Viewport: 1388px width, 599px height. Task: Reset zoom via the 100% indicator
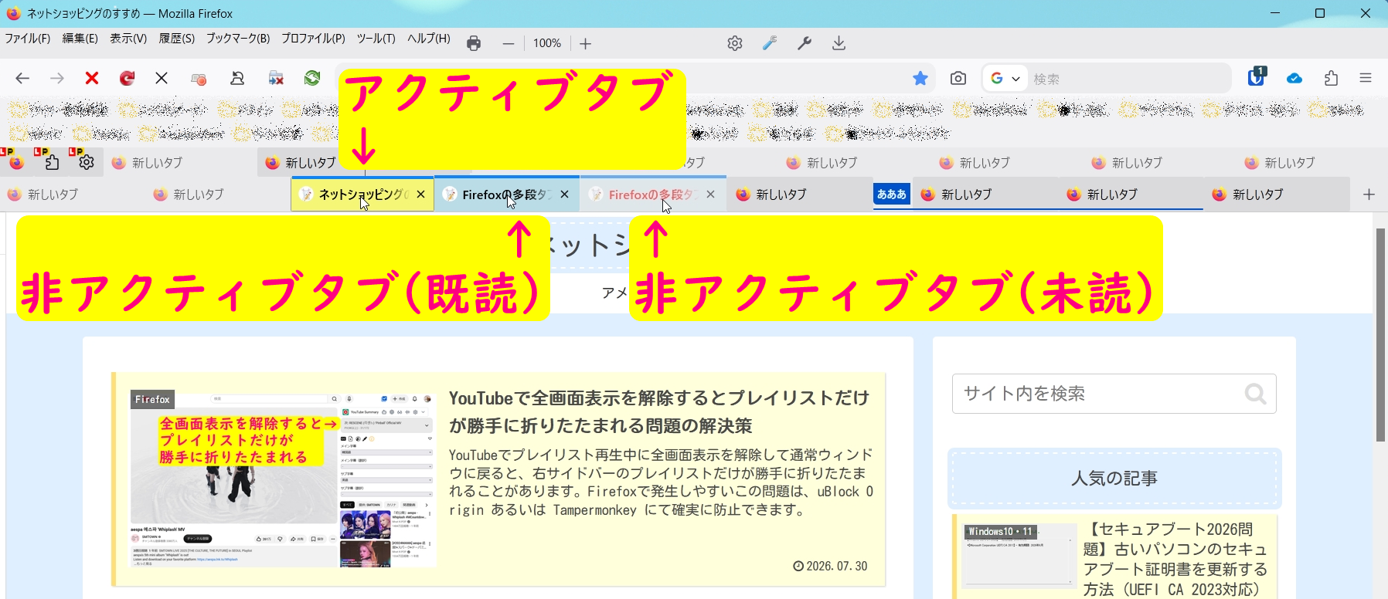546,43
